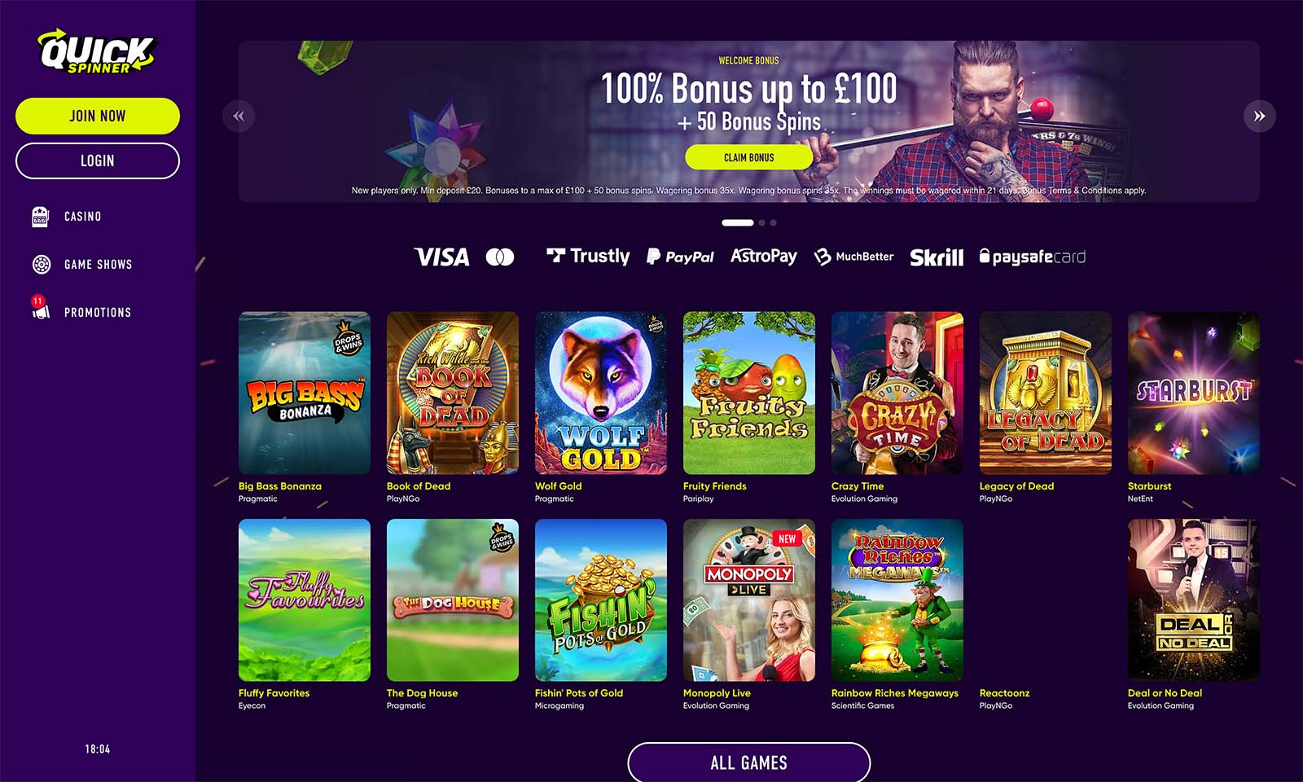
Task: Click the Trustly payment logo
Action: coord(588,257)
